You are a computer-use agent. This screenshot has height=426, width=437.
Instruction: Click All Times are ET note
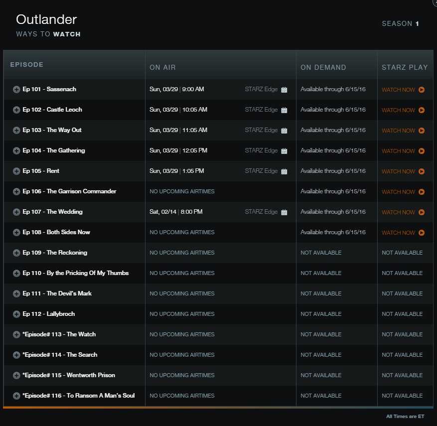point(405,416)
